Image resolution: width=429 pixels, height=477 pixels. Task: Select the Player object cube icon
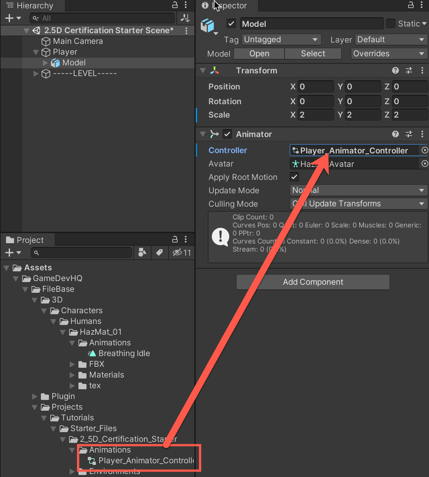[46, 52]
